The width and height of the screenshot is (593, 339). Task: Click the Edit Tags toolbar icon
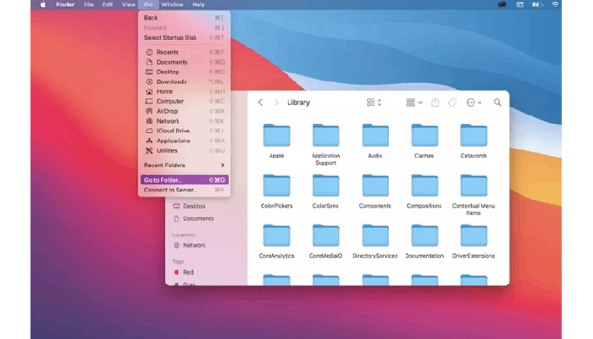pos(452,103)
